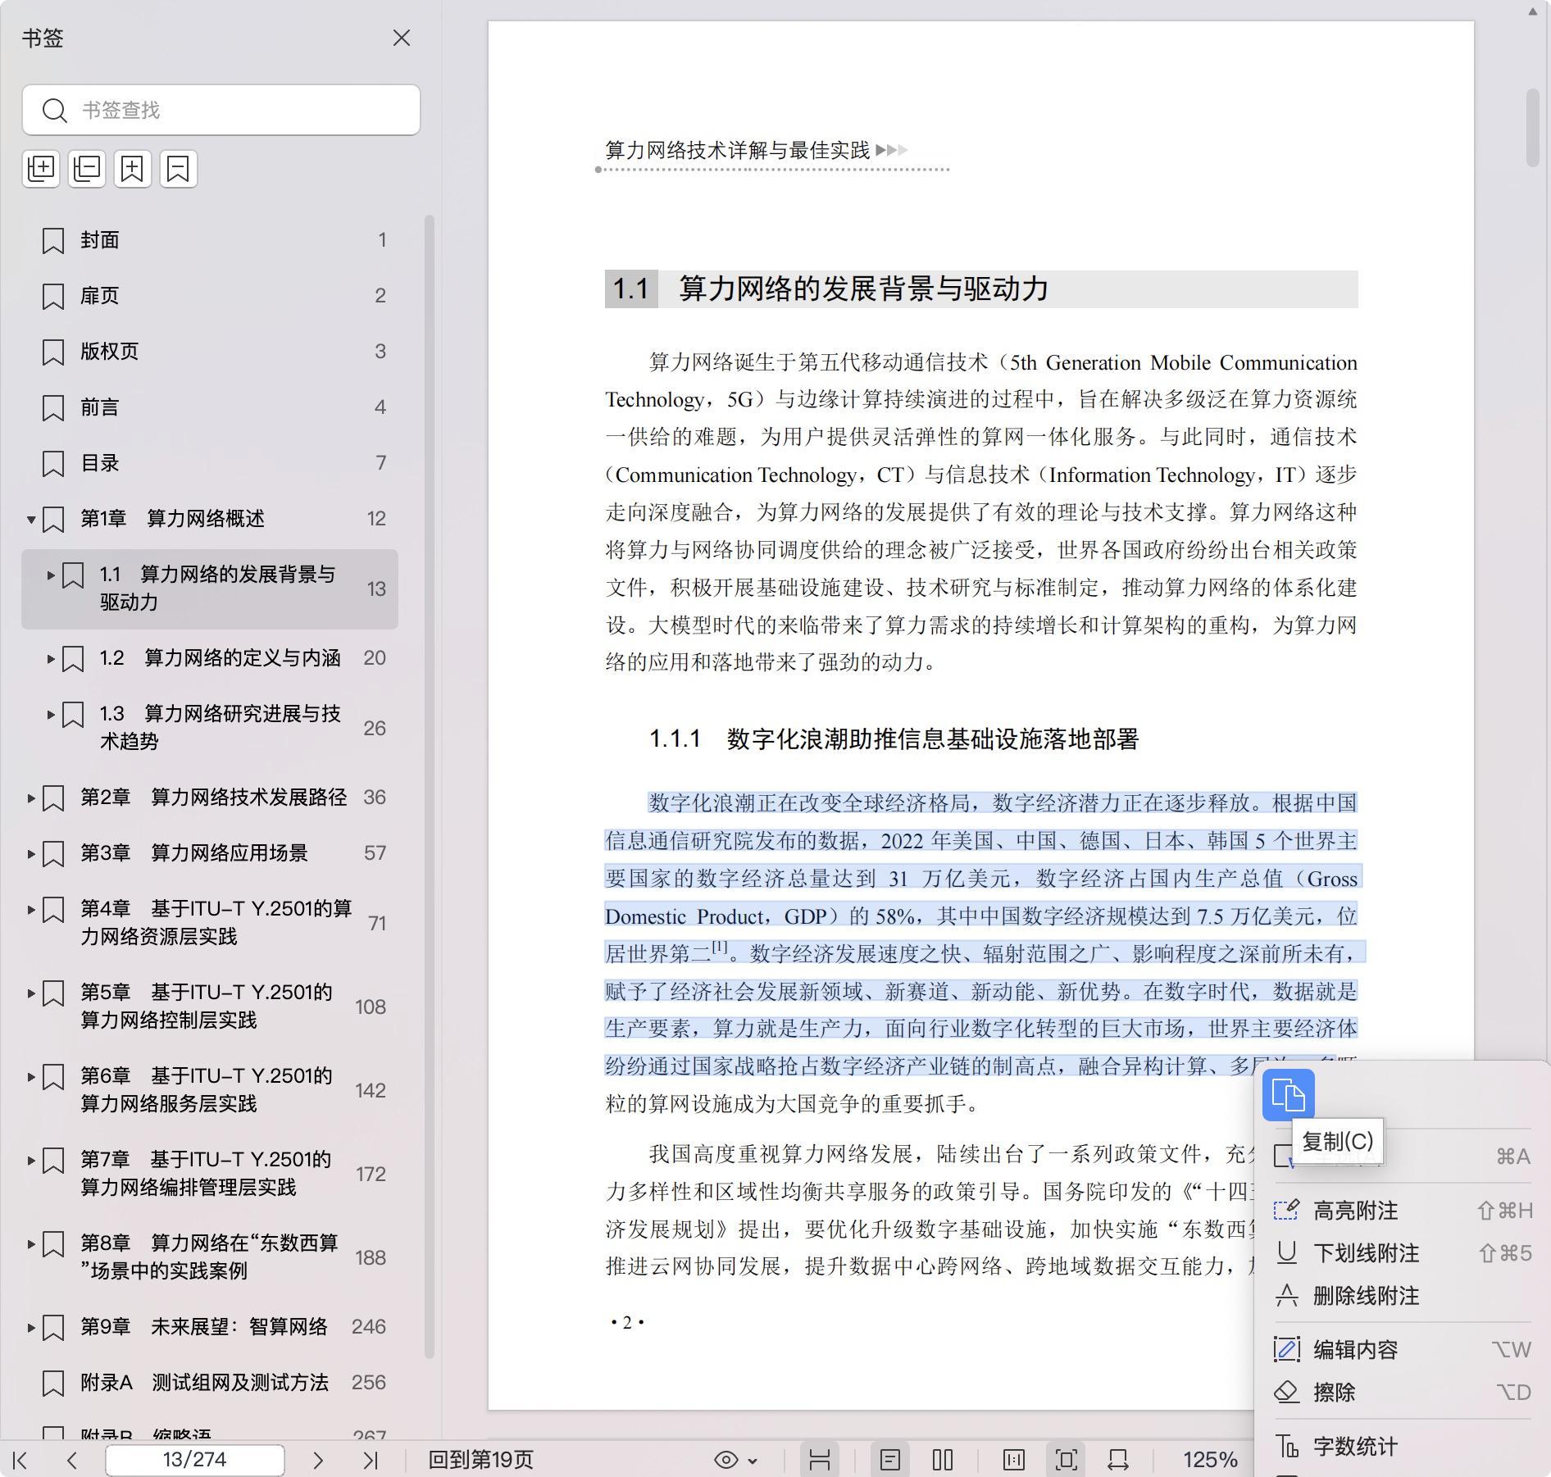This screenshot has height=1477, width=1551.
Task: Toggle two-page side-by-side view
Action: click(x=943, y=1460)
